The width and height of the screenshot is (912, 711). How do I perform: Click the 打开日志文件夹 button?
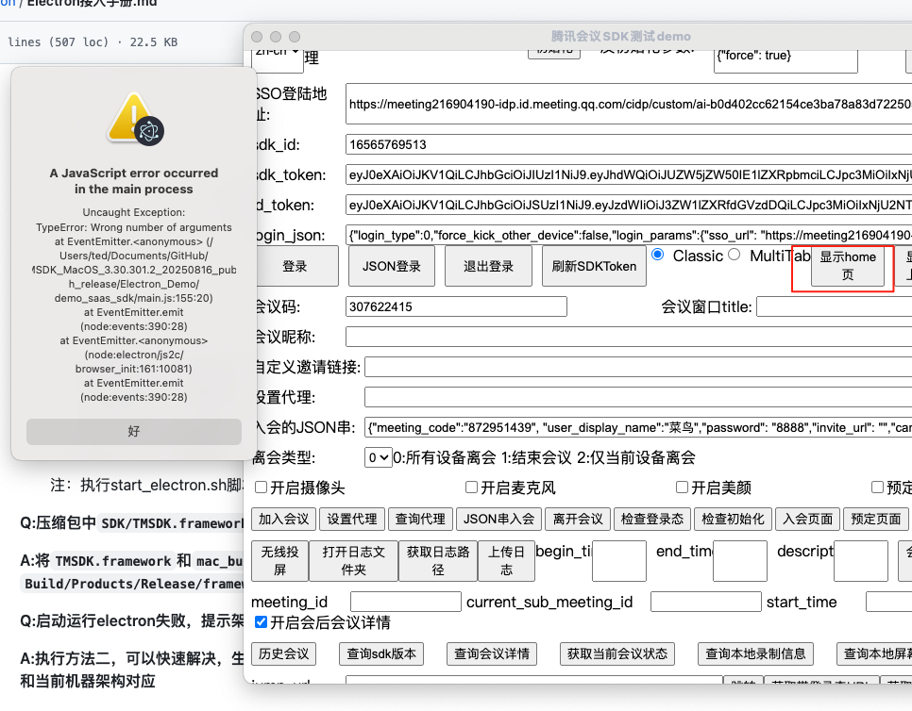coord(354,560)
